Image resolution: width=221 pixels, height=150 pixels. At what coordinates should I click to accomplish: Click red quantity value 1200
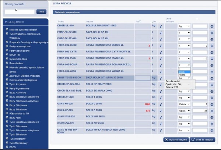pyautogui.click(x=147, y=104)
